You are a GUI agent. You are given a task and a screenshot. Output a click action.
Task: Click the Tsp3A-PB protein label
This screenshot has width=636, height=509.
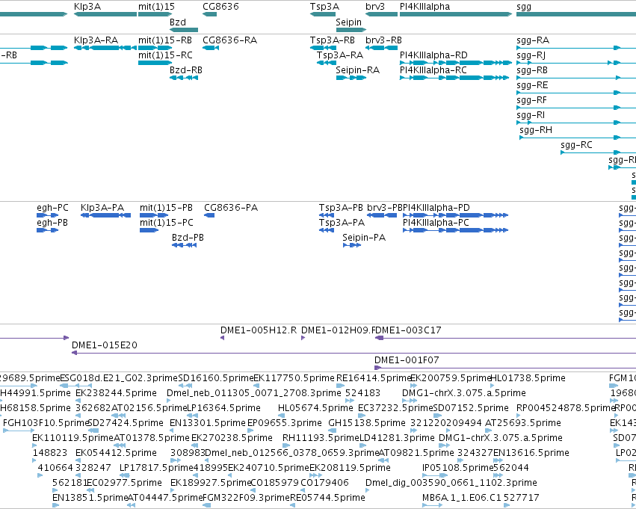[x=341, y=208]
